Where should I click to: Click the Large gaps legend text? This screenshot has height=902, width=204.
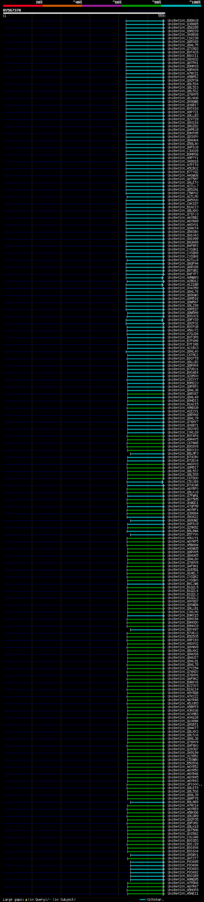pyautogui.click(x=39, y=899)
